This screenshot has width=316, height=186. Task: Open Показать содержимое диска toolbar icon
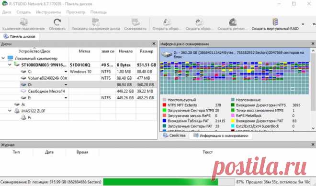[x=96, y=22]
